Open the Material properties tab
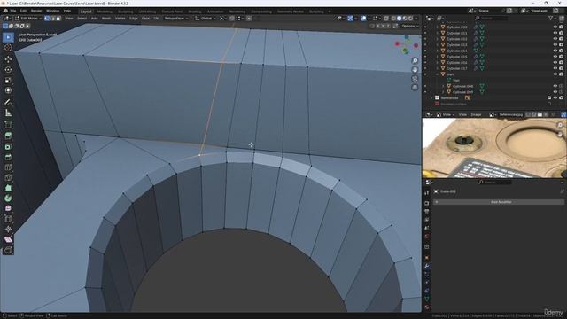The width and height of the screenshot is (567, 319). click(427, 307)
